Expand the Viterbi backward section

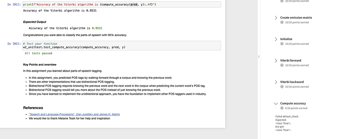coord(276,82)
